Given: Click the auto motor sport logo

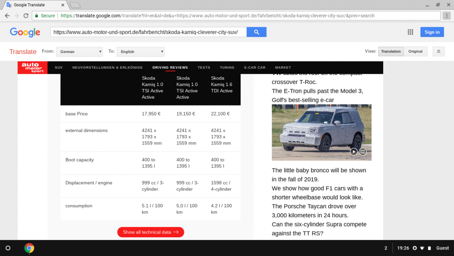Looking at the screenshot, I should [32, 68].
